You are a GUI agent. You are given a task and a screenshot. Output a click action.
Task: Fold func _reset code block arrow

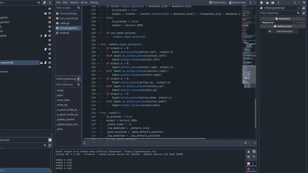[x=99, y=113]
